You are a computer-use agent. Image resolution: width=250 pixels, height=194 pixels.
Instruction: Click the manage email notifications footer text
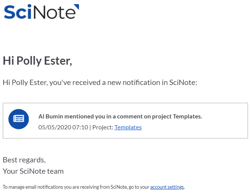click(75, 187)
